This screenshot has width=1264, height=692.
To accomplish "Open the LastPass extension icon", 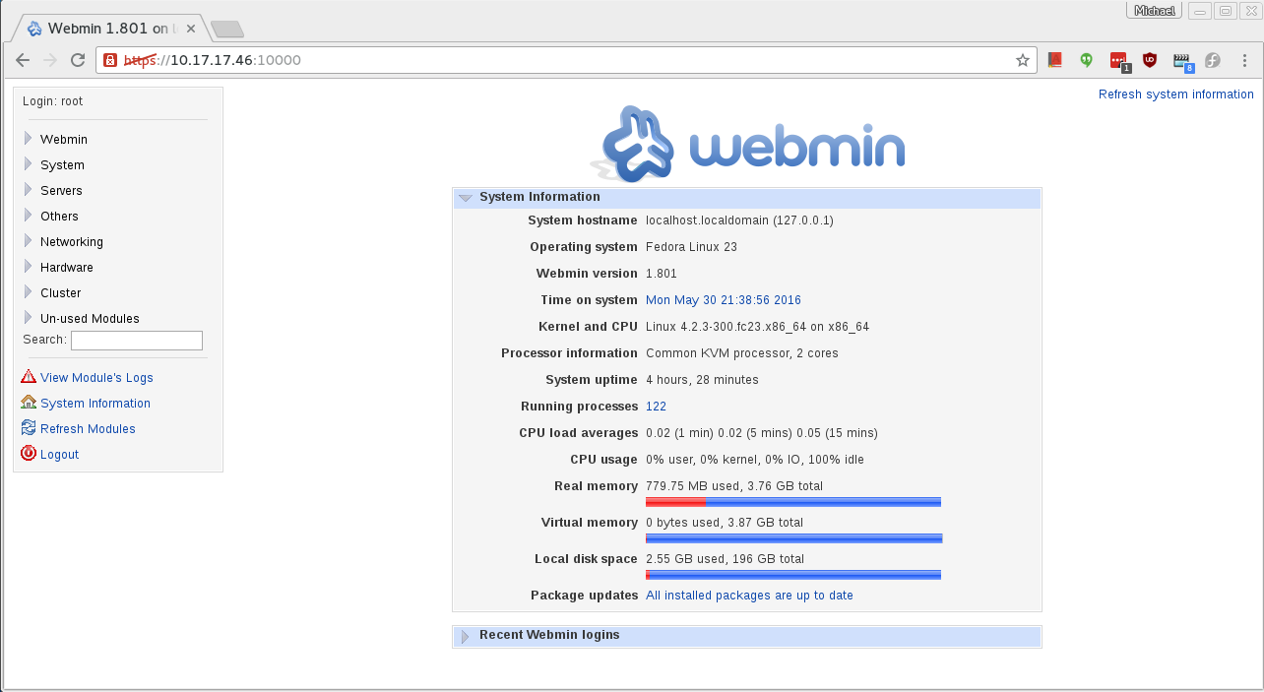I will 1119,61.
